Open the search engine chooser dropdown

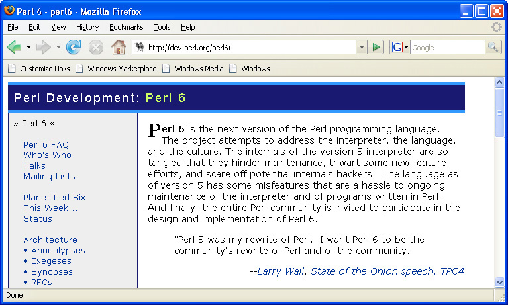pos(406,48)
